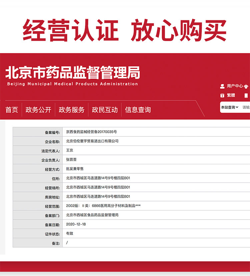The width and height of the screenshot is (250, 276).
Task: Open the 首页 navigation tab
Action: [12, 110]
